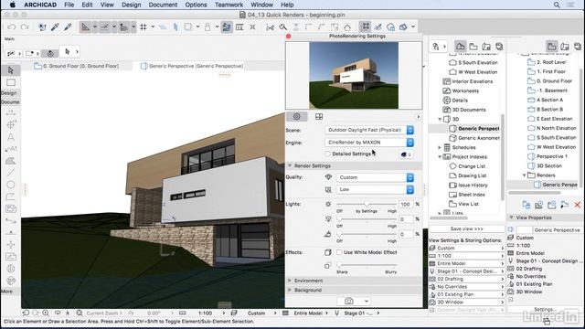
Task: Expand the Environment section
Action: (x=290, y=281)
